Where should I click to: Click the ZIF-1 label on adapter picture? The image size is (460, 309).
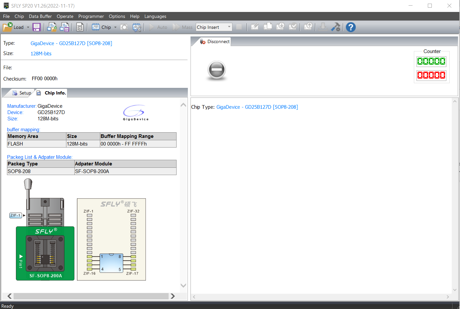click(16, 215)
